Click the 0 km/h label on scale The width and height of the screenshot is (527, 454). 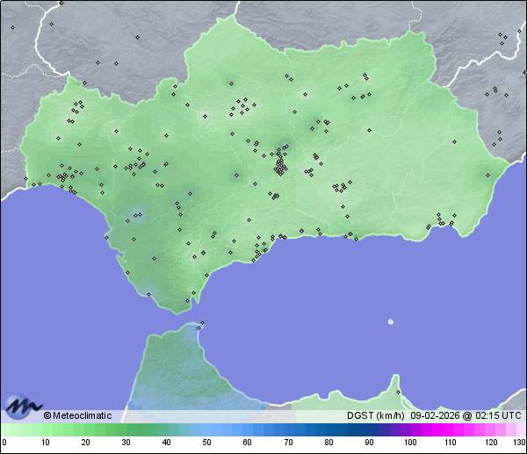[4, 443]
